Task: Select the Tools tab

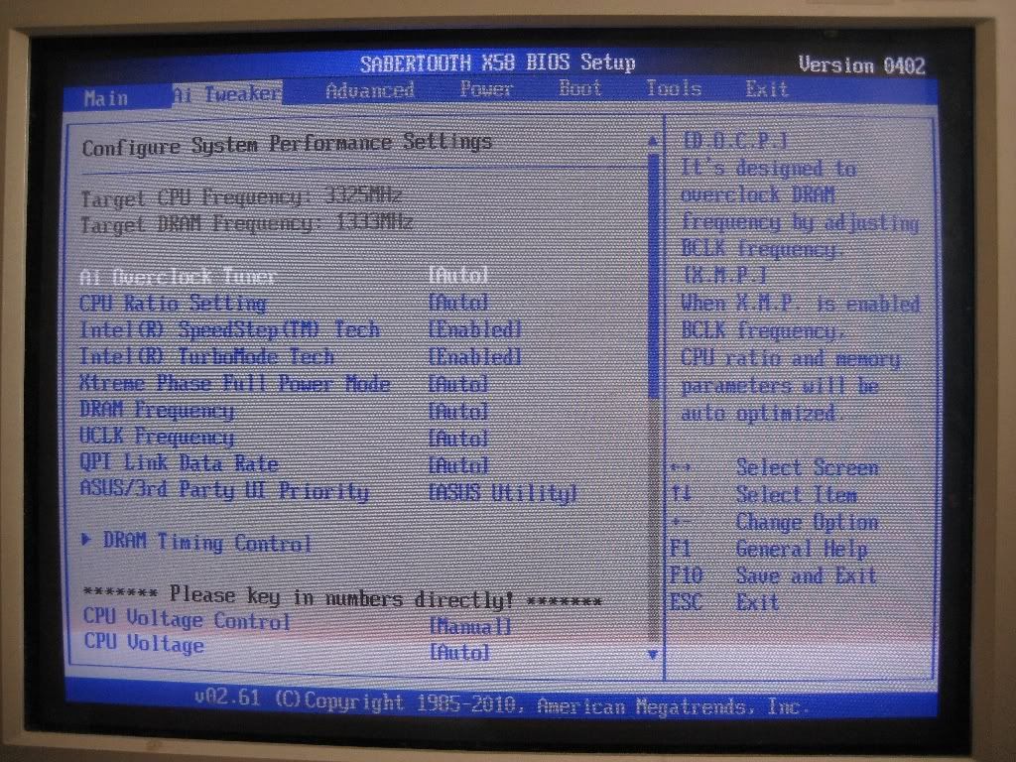Action: click(x=674, y=89)
